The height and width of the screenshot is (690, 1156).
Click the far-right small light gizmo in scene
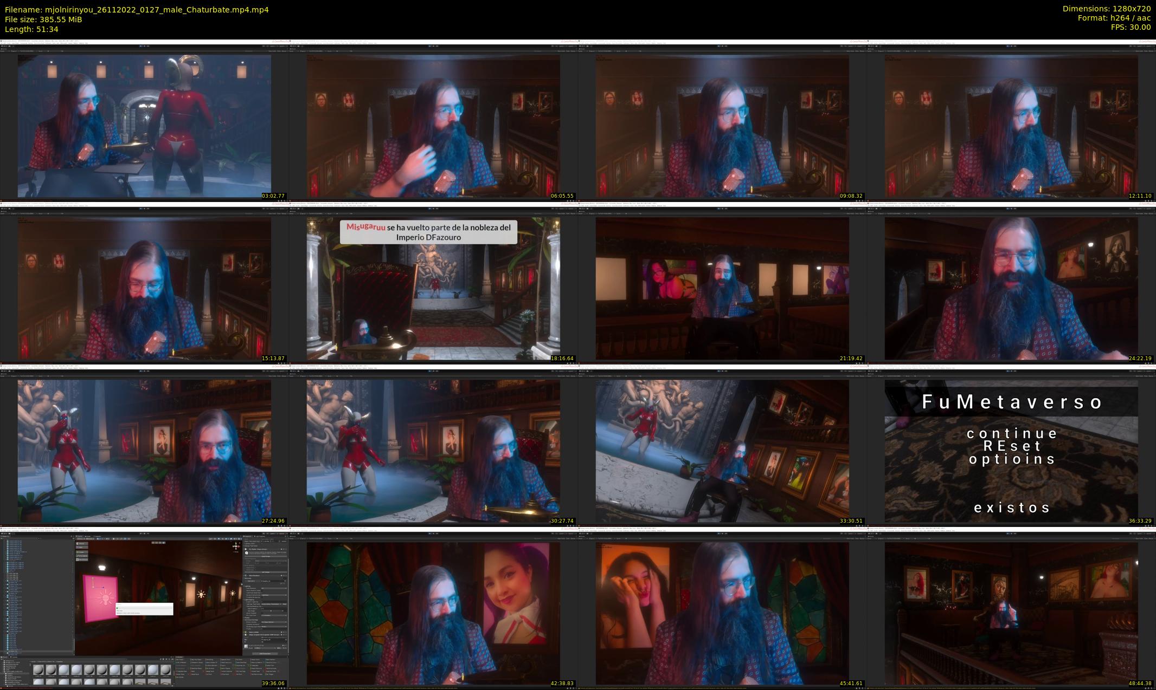233,593
